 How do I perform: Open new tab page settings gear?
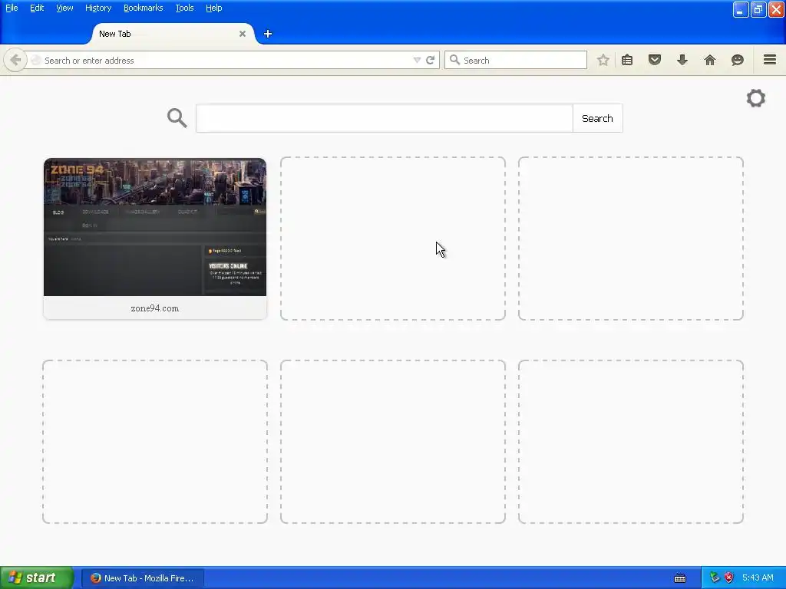pos(756,98)
